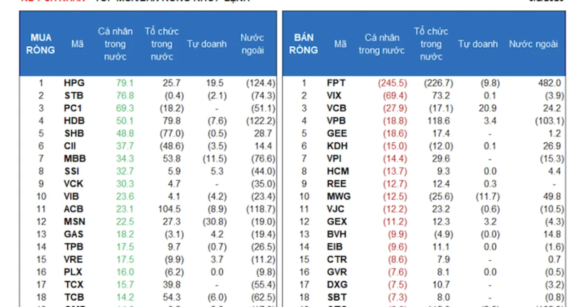
Task: Select the MWG ticker row
Action: [424, 196]
